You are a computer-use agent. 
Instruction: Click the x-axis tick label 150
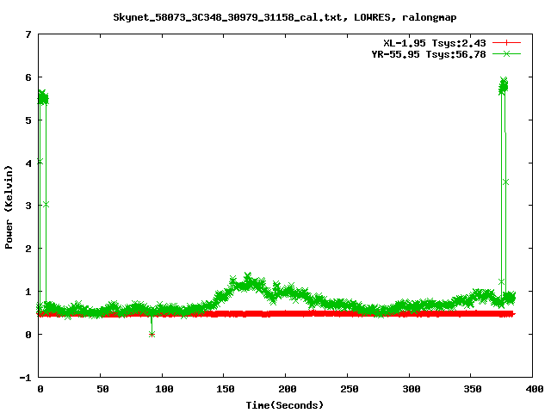pos(226,389)
